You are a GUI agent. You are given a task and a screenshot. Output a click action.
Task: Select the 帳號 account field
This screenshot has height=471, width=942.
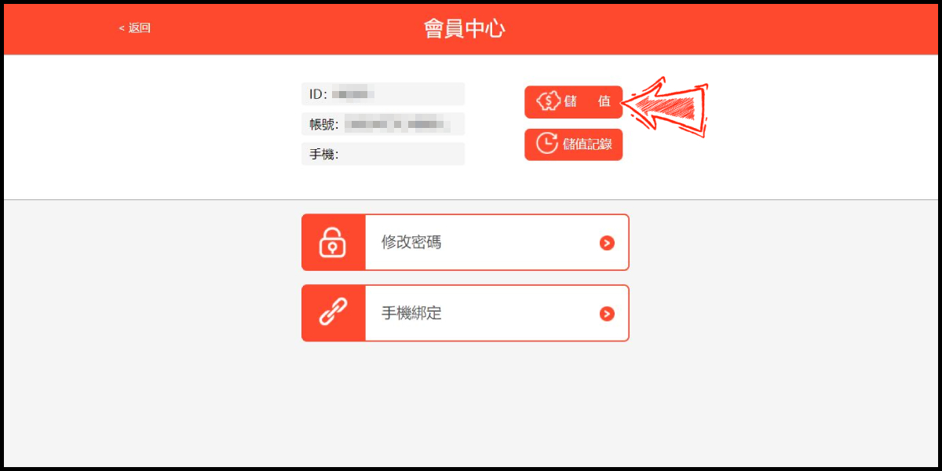(383, 124)
